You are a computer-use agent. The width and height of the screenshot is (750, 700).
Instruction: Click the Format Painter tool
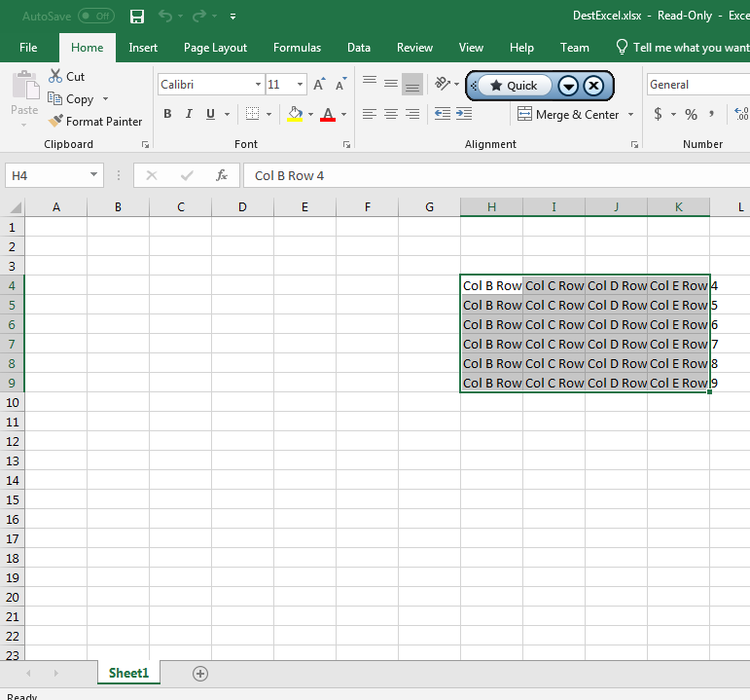coord(95,122)
